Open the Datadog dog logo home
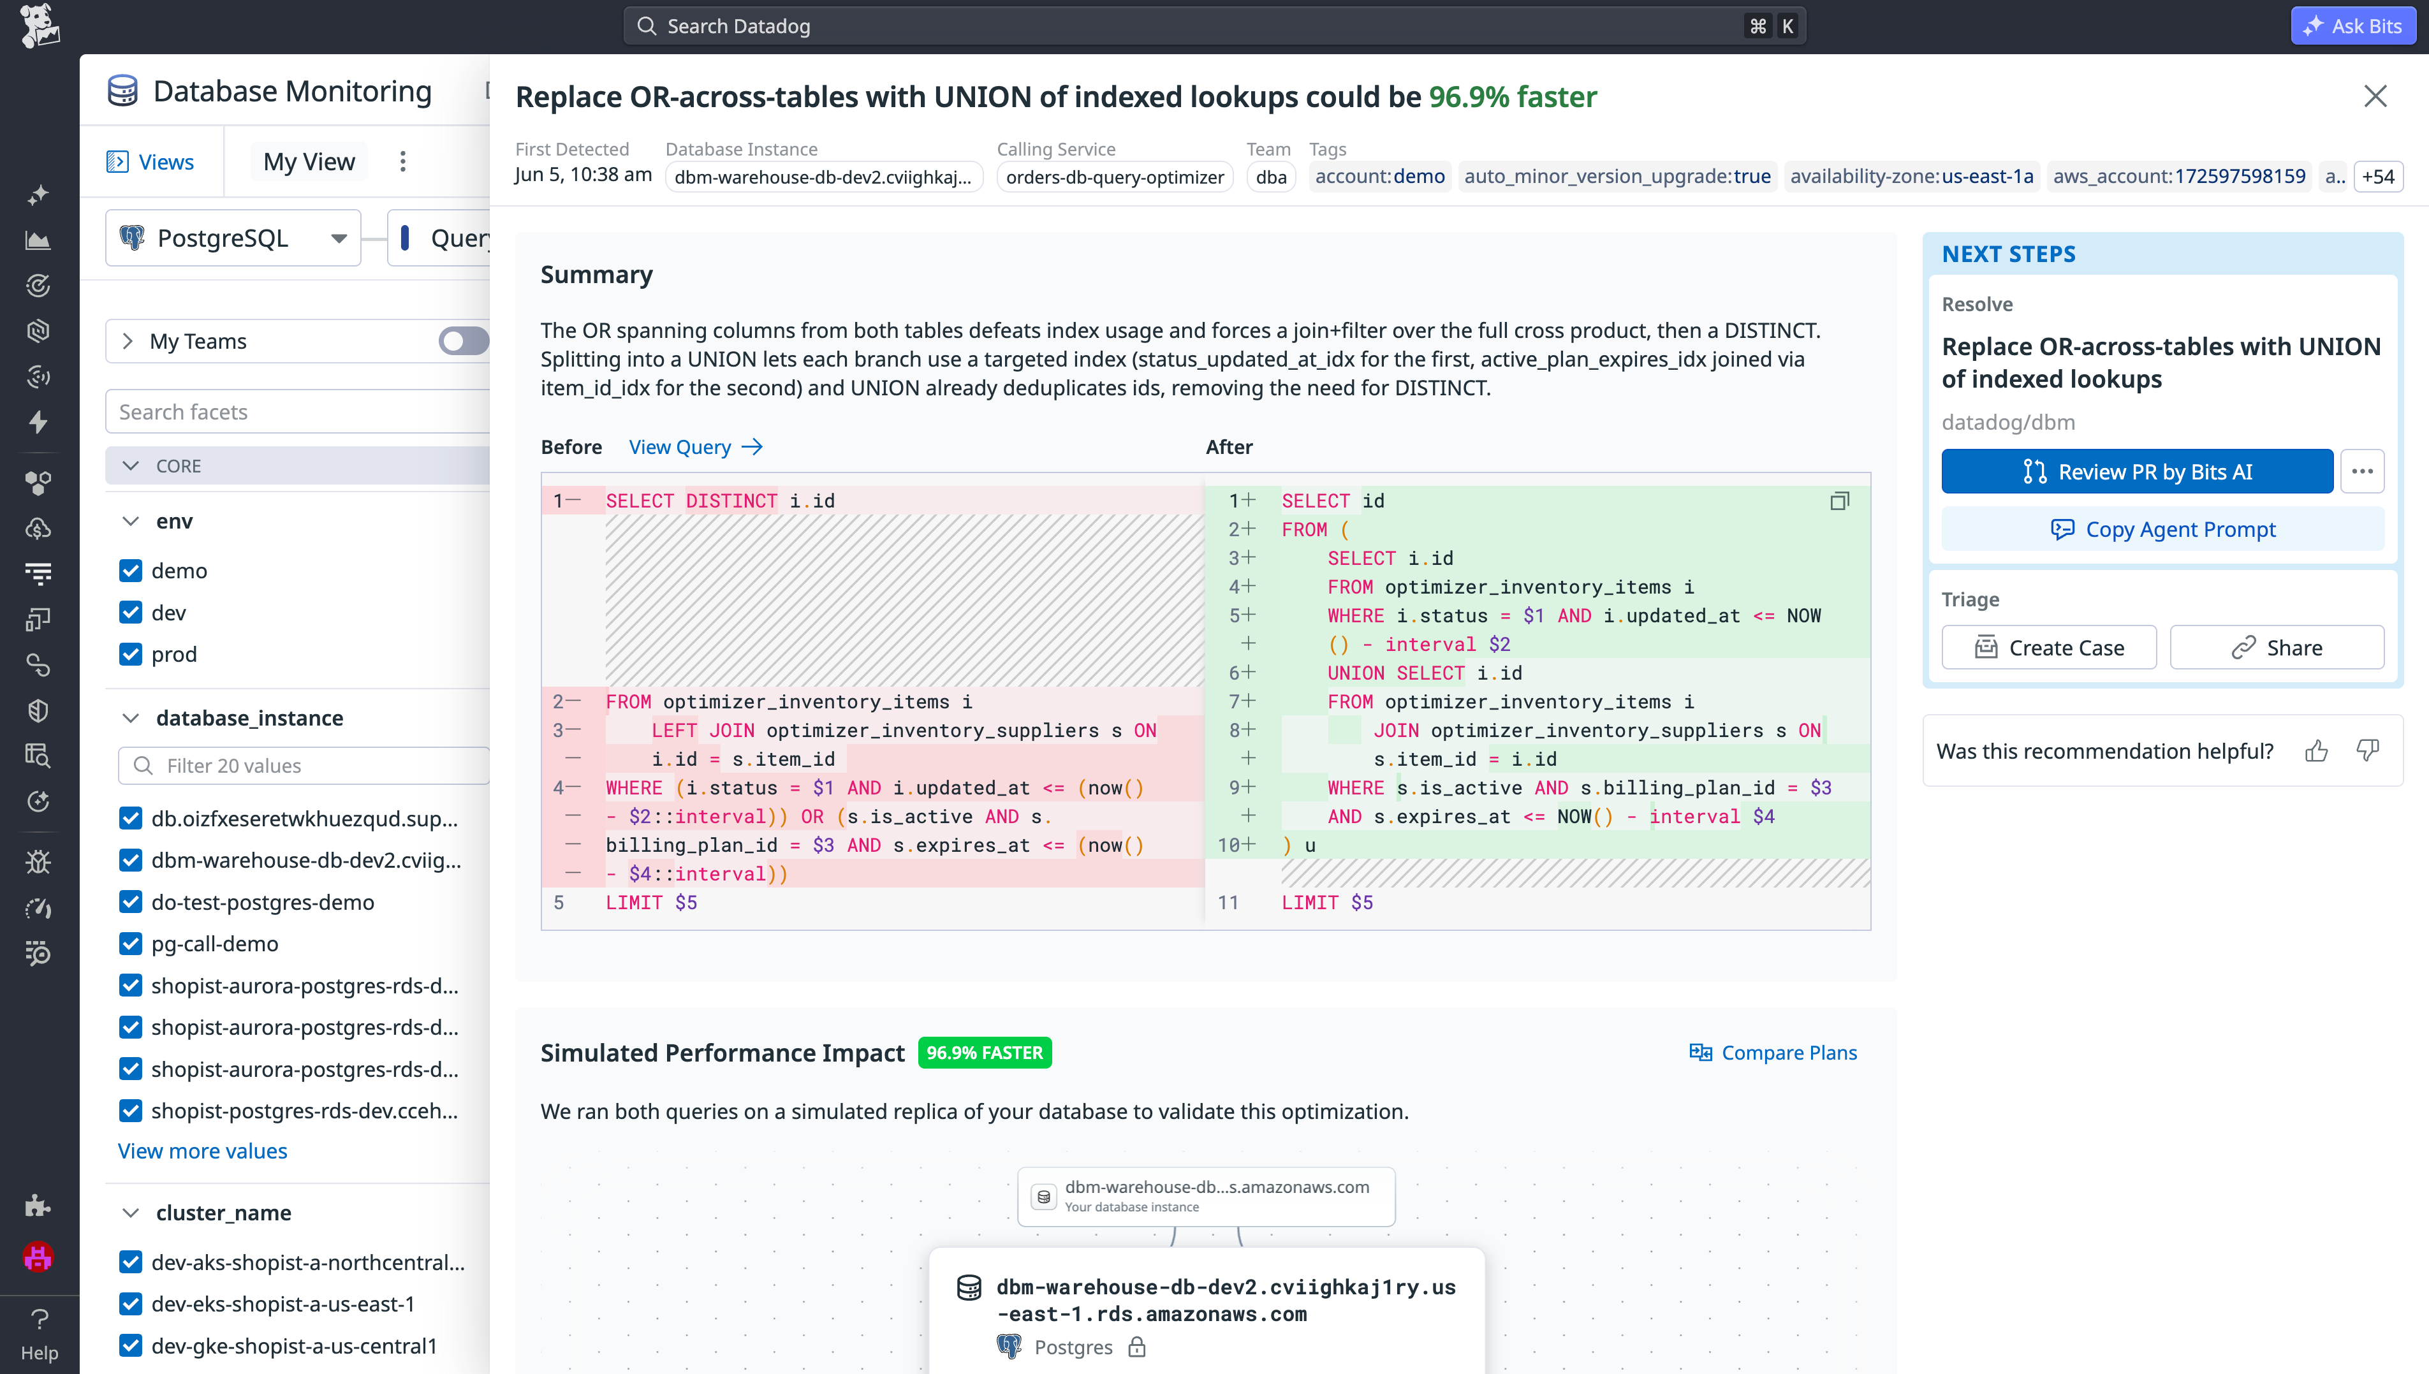Viewport: 2429px width, 1374px height. click(39, 26)
